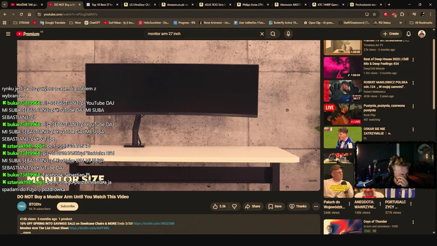Screen dimensions: 437x246
Task: Open options for PORTUGALCZYCY video
Action: (411, 204)
